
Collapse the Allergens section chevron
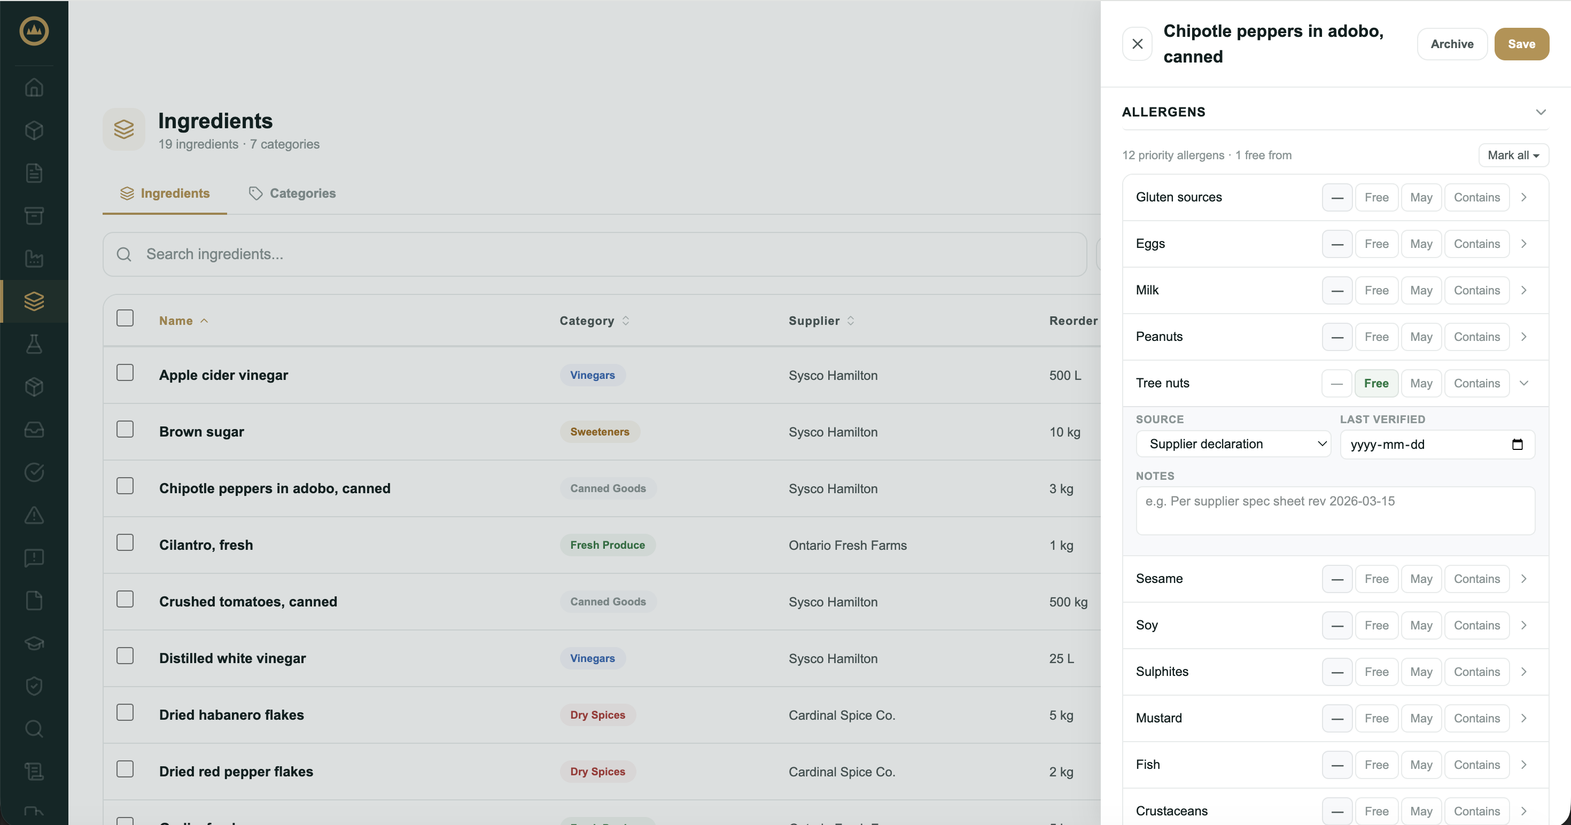click(x=1541, y=112)
